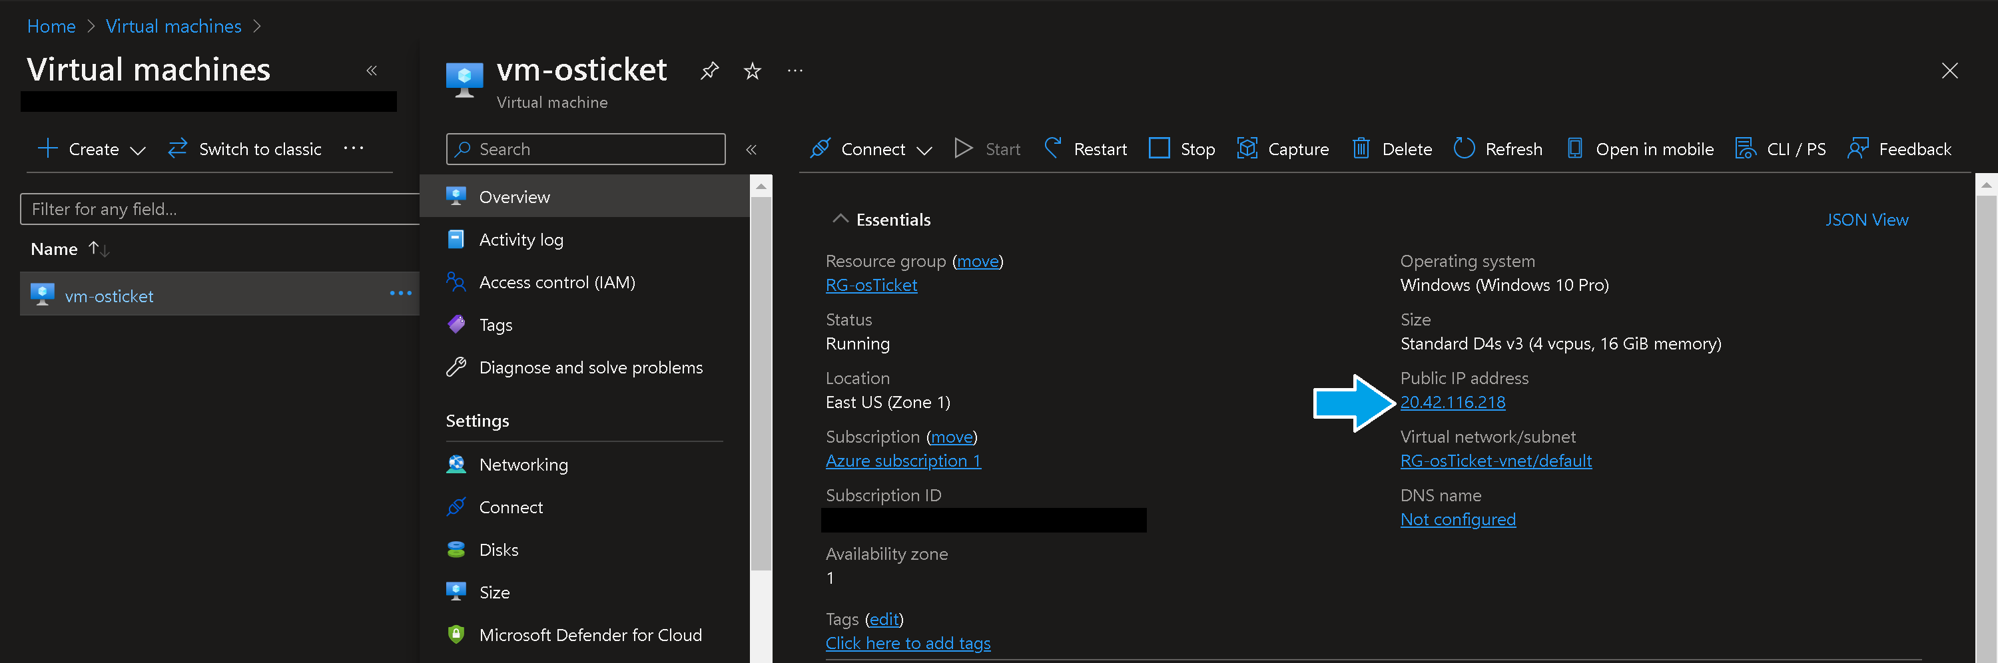Refresh the overview page

tap(1498, 149)
